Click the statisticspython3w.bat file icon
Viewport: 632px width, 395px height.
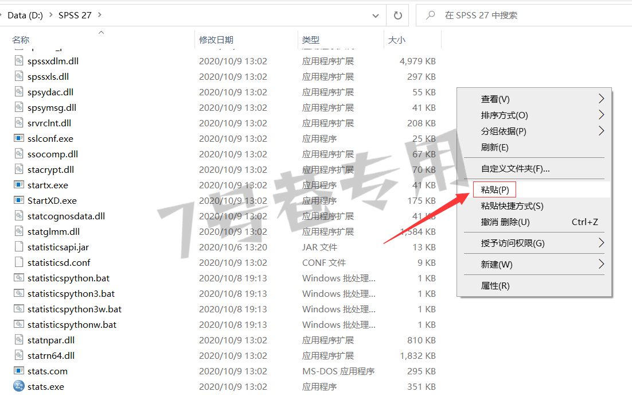(x=19, y=309)
